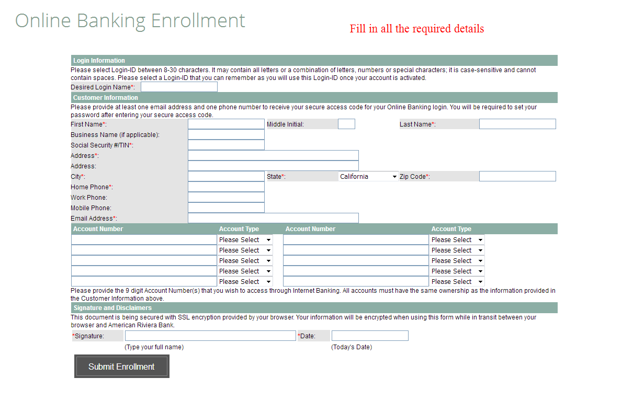The image size is (633, 412).
Task: Click second left Account Number field
Action: [x=144, y=250]
